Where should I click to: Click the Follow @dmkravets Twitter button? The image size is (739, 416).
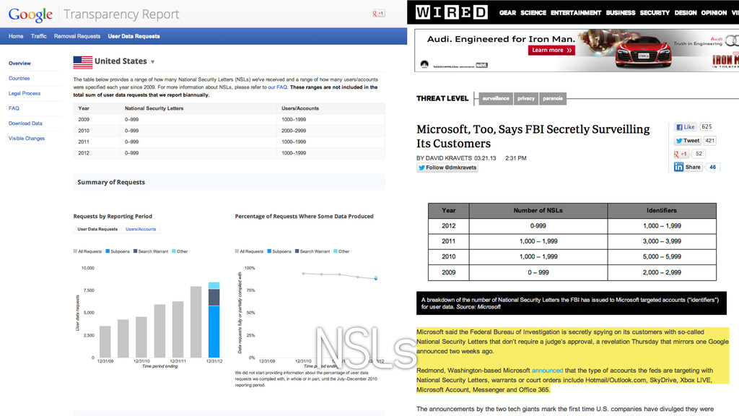(447, 168)
